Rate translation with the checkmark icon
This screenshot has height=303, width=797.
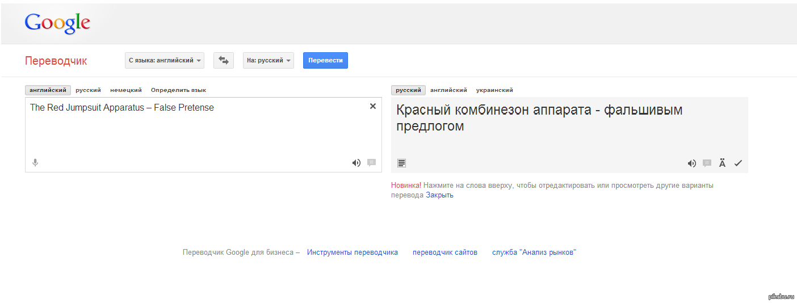coord(738,163)
